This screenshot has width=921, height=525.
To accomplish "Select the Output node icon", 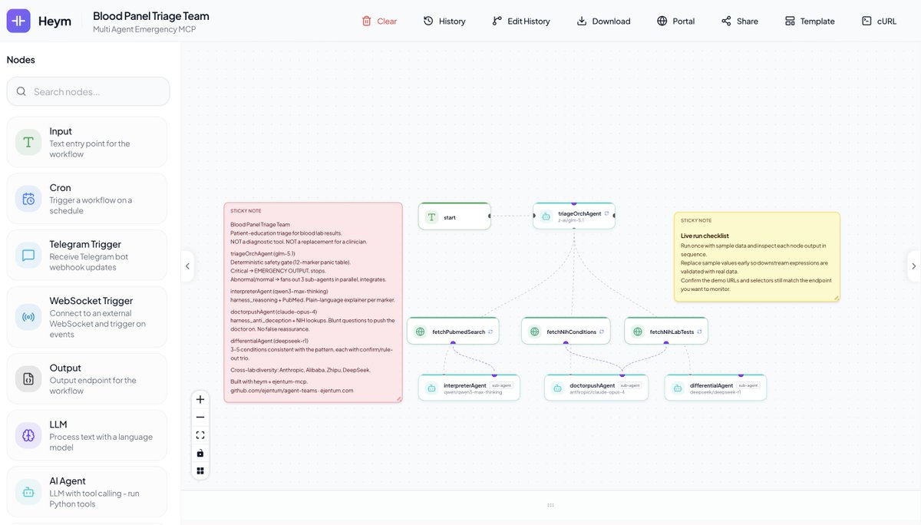I will click(28, 378).
